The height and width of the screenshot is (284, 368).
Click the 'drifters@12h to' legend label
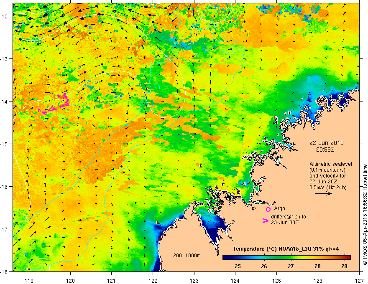(289, 217)
